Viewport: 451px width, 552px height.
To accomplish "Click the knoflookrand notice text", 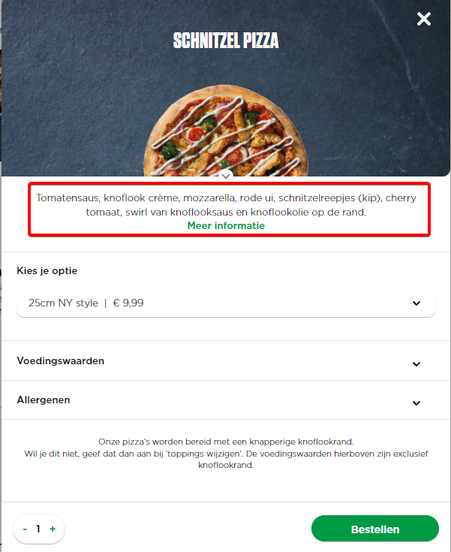I will 226,454.
